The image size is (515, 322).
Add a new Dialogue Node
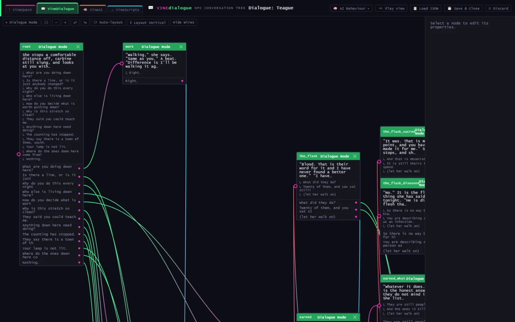(x=21, y=22)
